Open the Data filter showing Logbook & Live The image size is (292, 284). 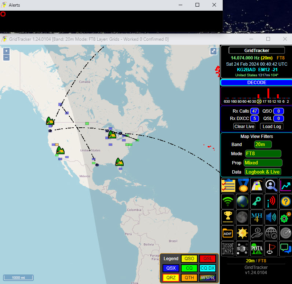pos(263,172)
